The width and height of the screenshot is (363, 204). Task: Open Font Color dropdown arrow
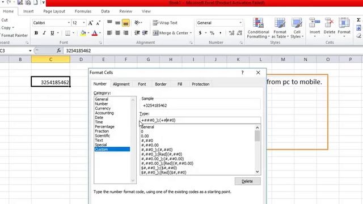[x=100, y=33]
